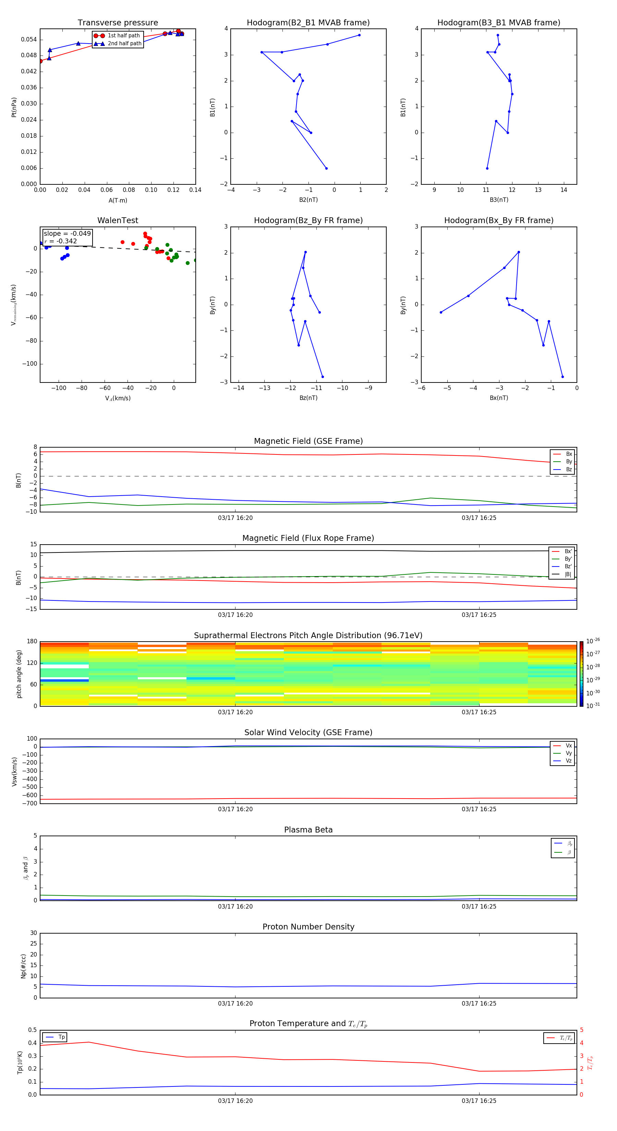Click the 'Solar Wind Velocity (GSE Frame)' title
This screenshot has width=617, height=1131.
308,732
